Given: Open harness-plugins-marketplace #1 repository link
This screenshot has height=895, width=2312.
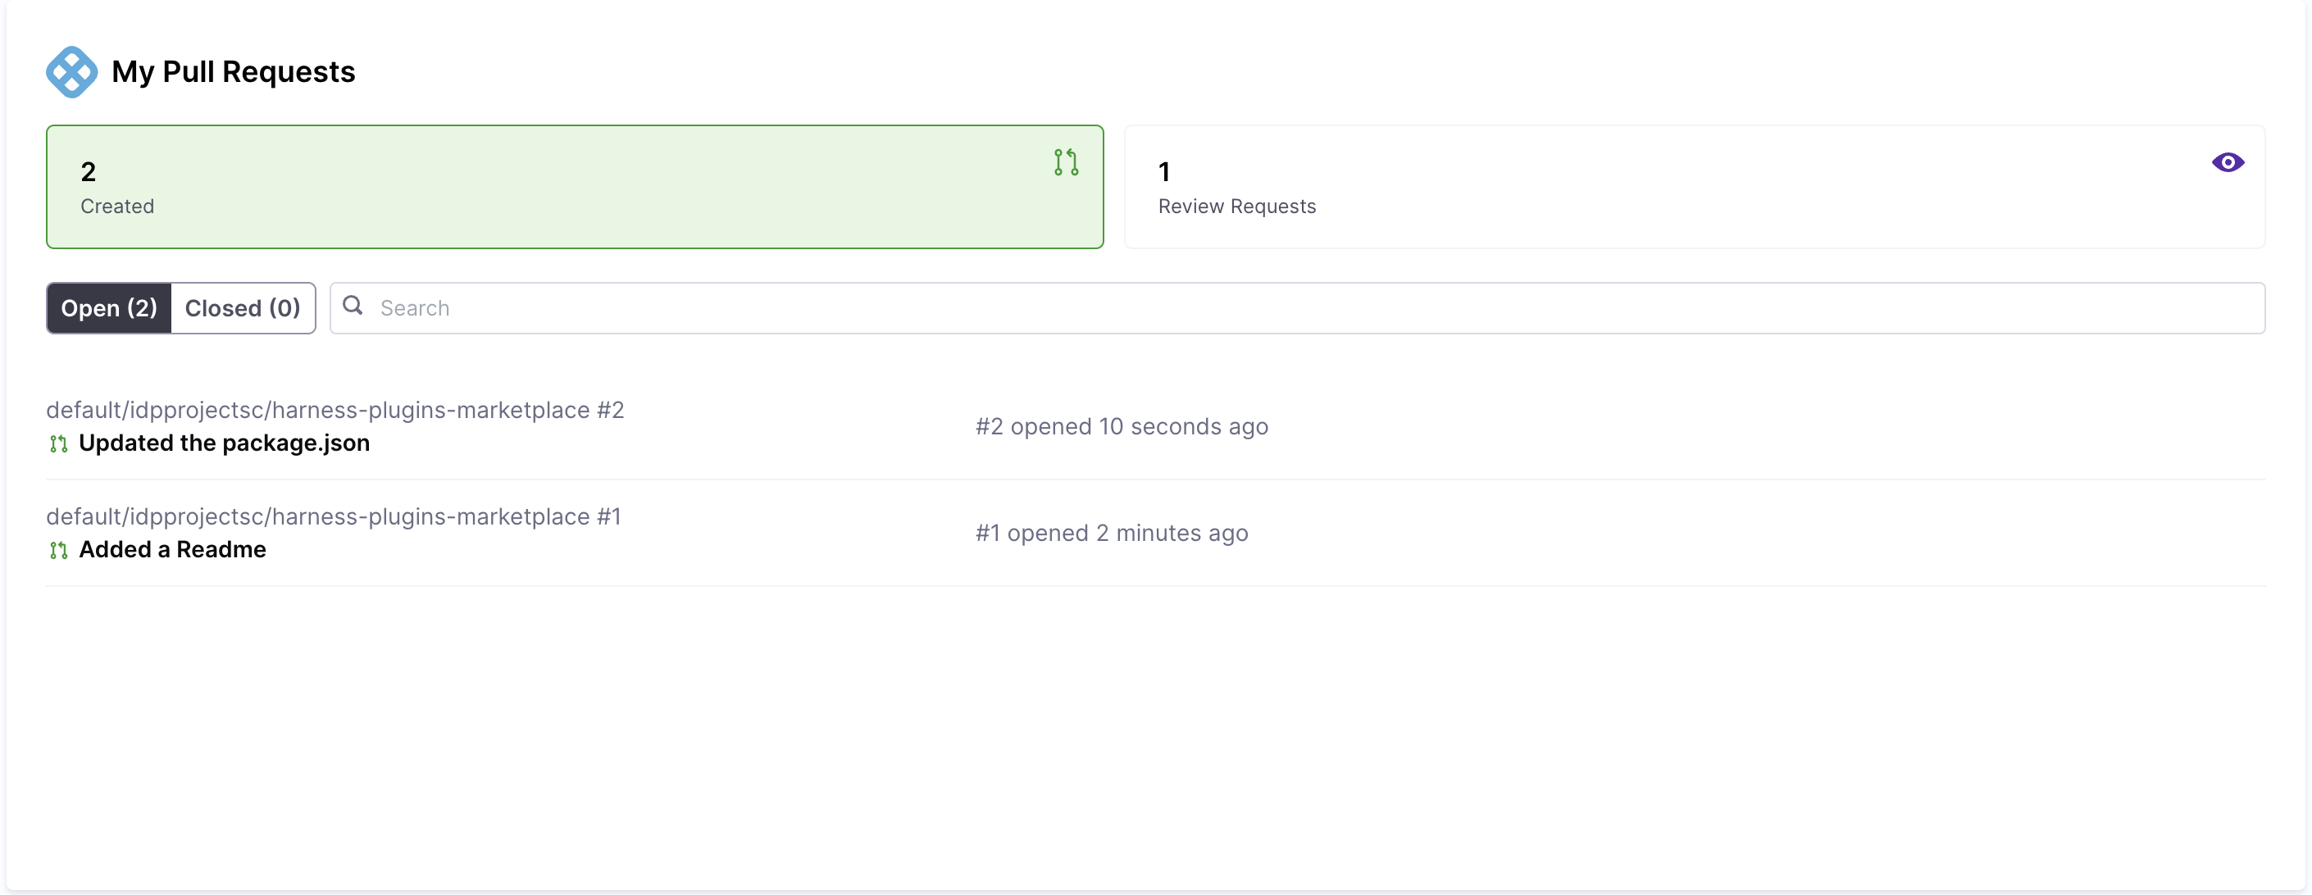Looking at the screenshot, I should (x=333, y=516).
